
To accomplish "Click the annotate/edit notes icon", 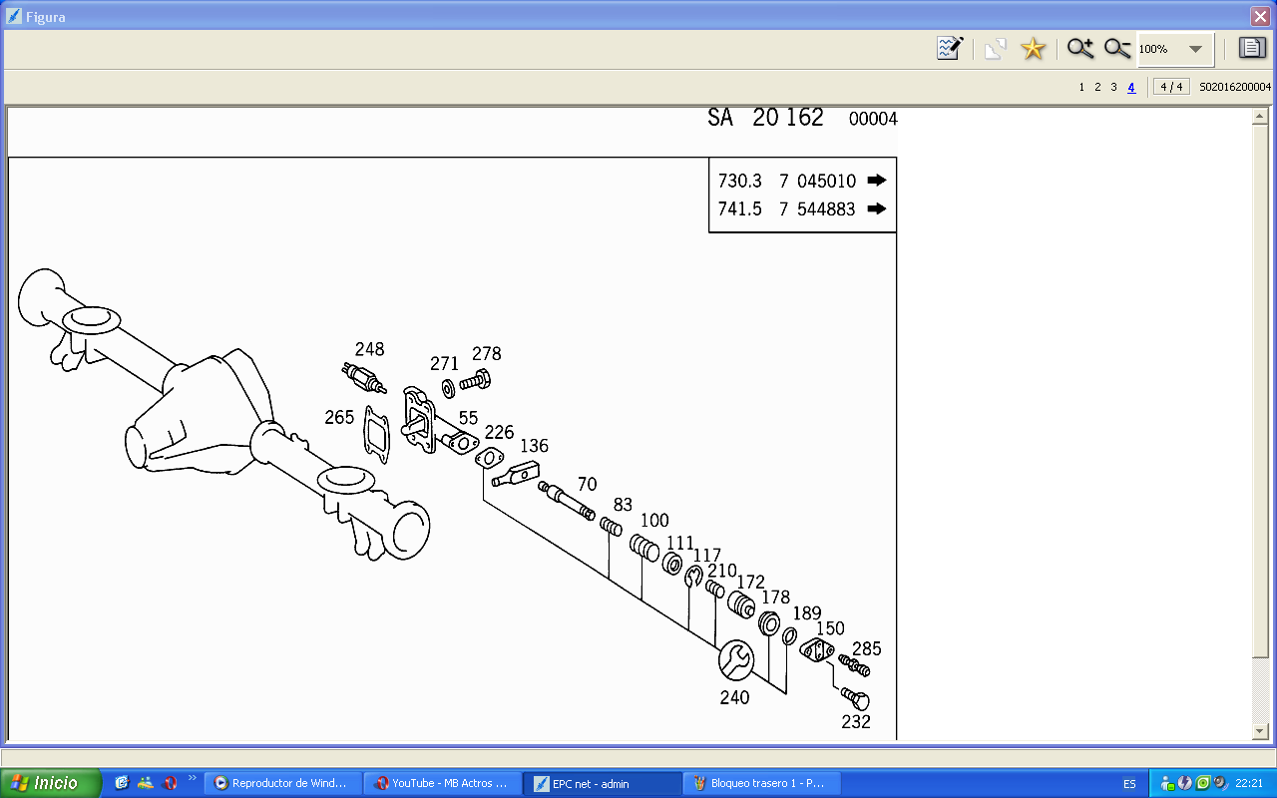I will (949, 48).
